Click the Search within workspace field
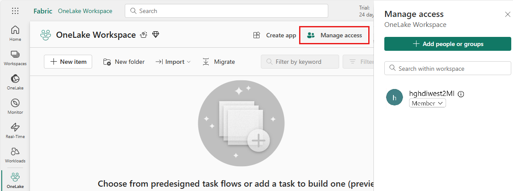This screenshot has height=191, width=513. (x=447, y=68)
